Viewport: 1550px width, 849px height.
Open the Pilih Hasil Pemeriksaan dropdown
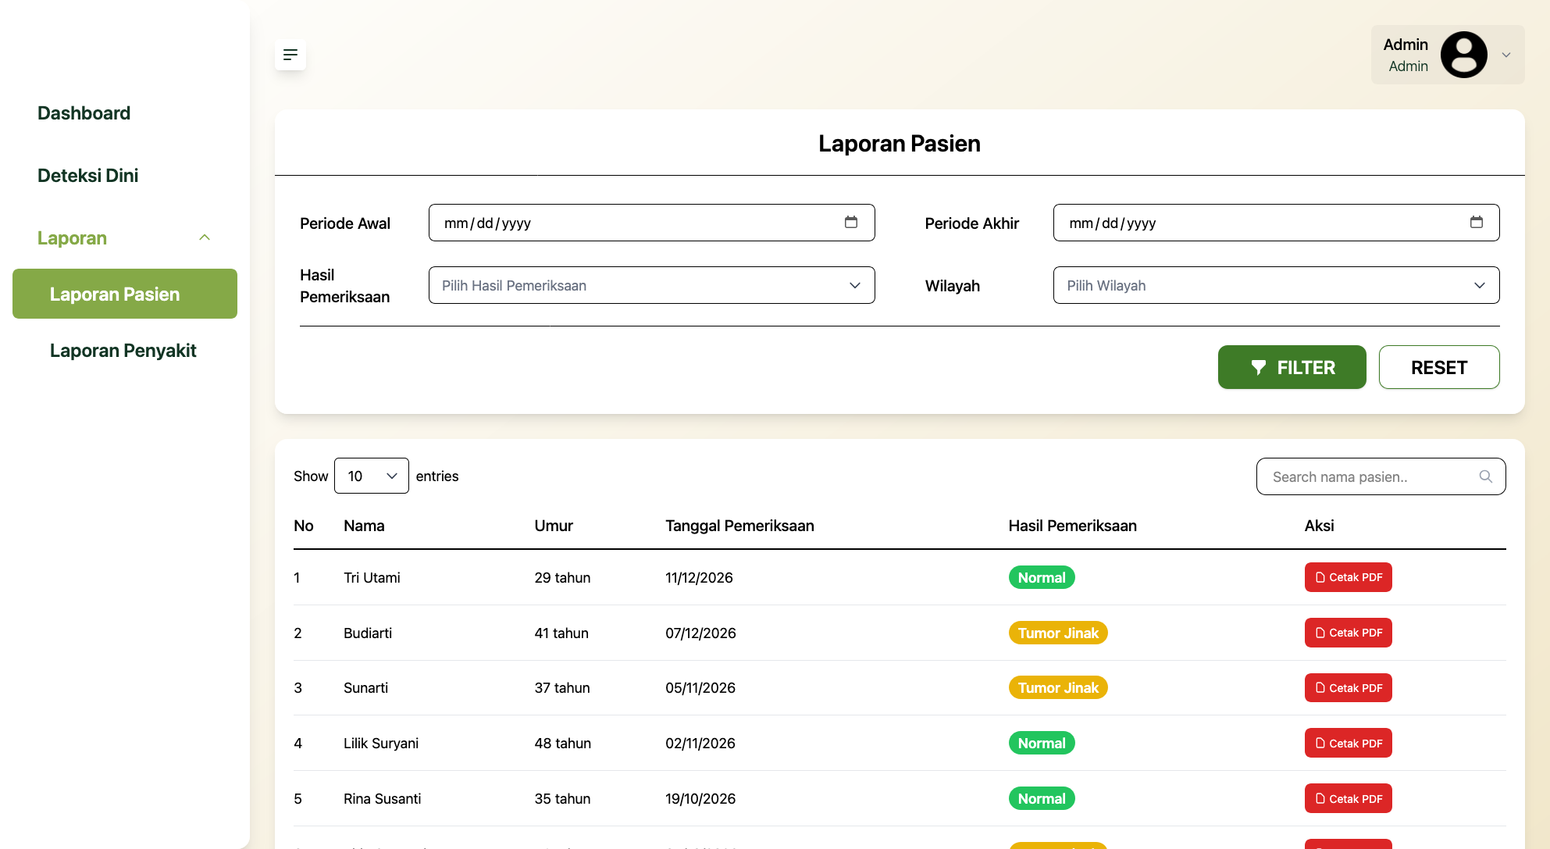click(651, 285)
